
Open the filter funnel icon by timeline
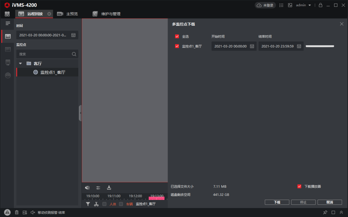click(x=88, y=204)
